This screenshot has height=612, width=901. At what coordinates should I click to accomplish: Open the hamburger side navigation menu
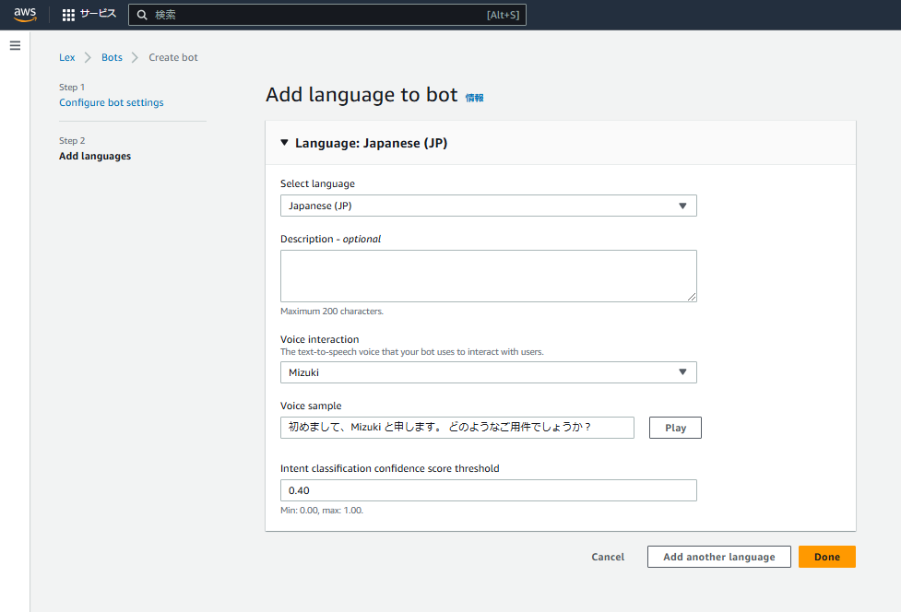(x=15, y=45)
